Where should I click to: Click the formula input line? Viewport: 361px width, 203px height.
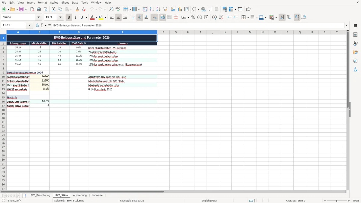(198, 26)
